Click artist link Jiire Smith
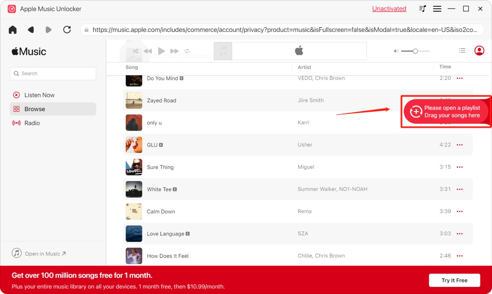This screenshot has height=294, width=492. point(311,100)
